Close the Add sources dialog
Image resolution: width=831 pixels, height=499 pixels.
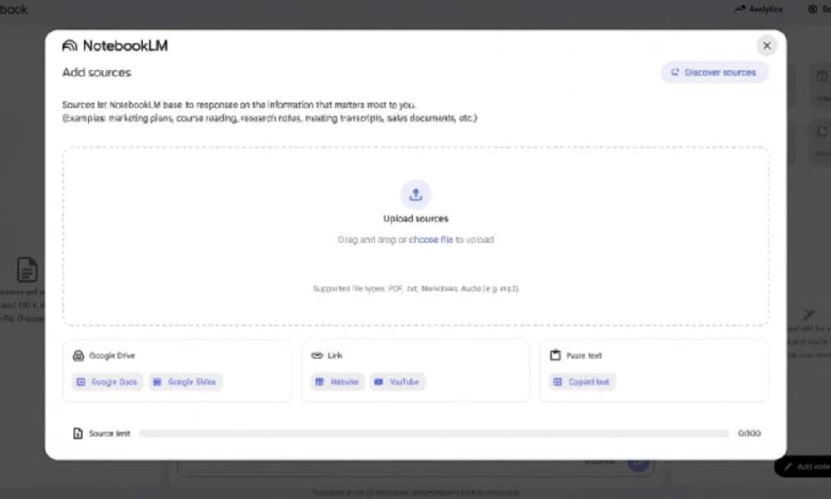(766, 46)
